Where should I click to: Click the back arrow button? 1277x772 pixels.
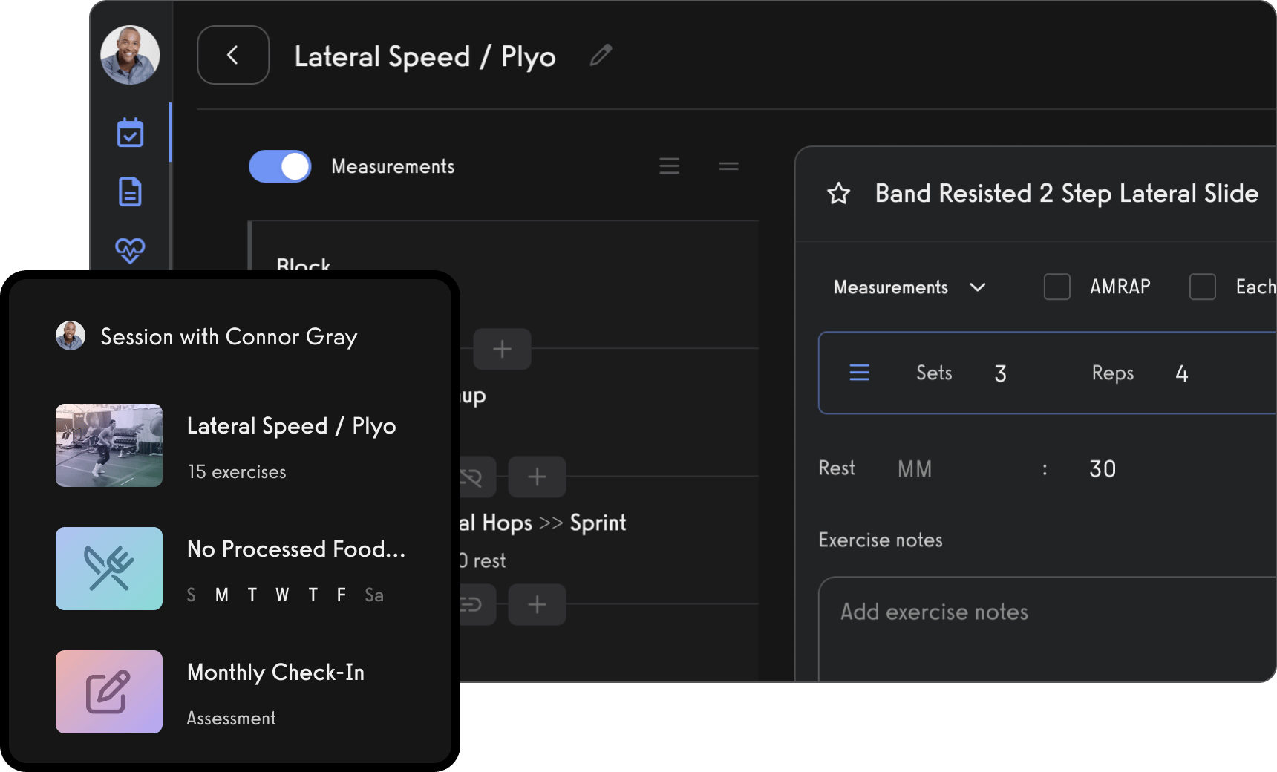(x=233, y=56)
